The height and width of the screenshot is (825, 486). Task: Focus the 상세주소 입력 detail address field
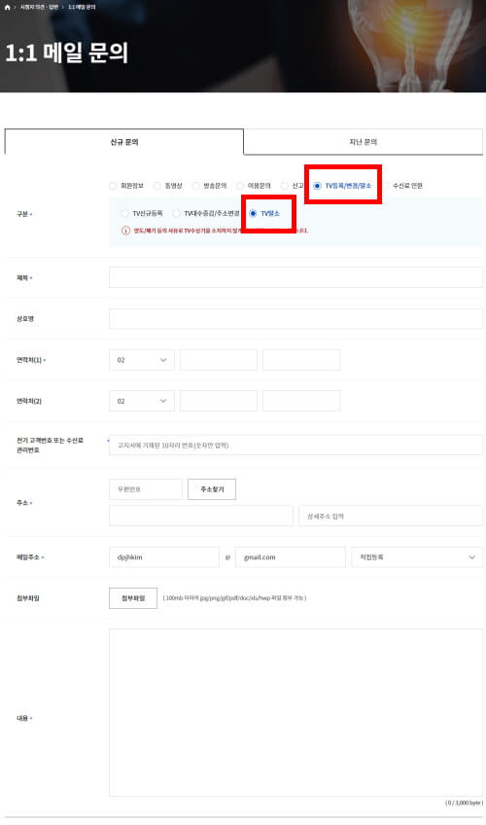pos(391,517)
